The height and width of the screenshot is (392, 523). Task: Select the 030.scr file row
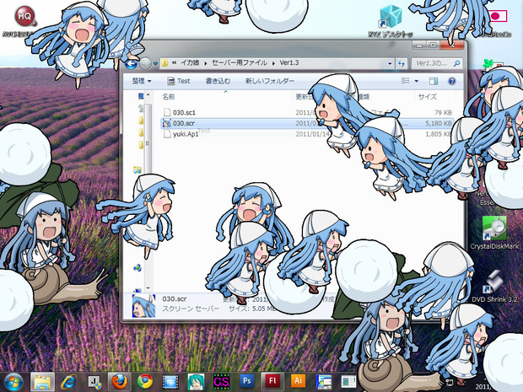tap(307, 123)
